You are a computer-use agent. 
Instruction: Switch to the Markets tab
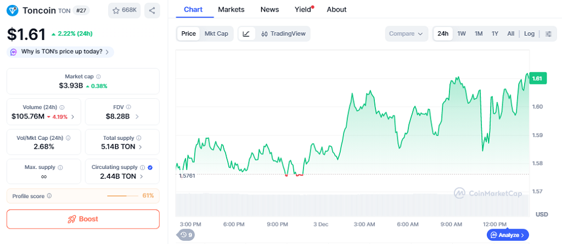click(x=231, y=9)
